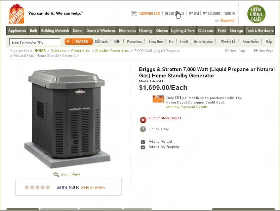The height and width of the screenshot is (211, 280).
Task: Click the Home Depot credit card image
Action: [158, 99]
